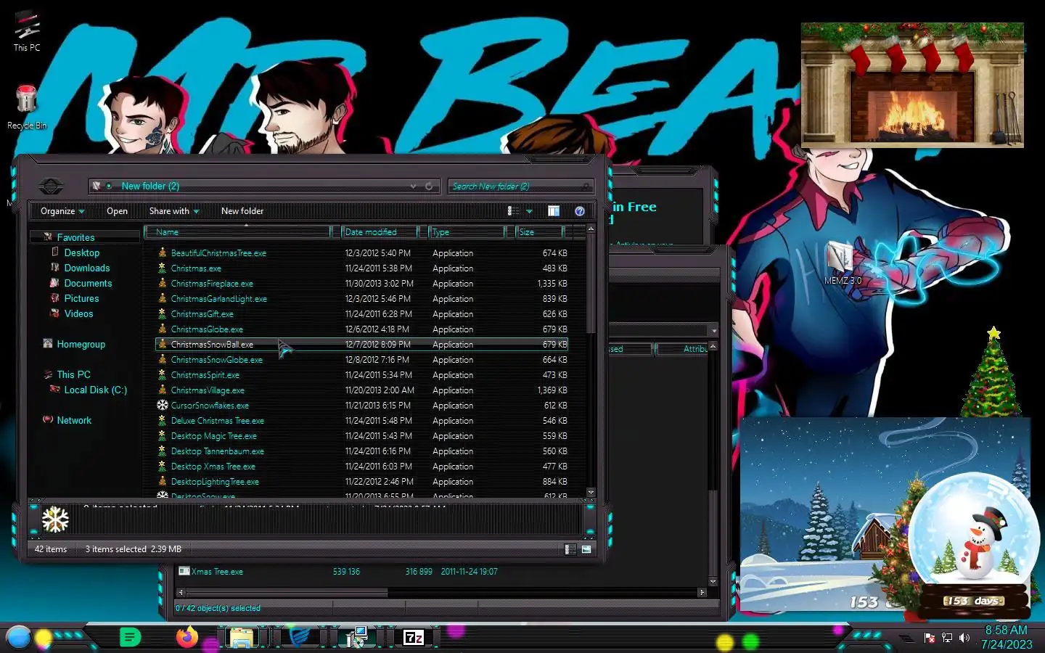This screenshot has height=653, width=1045.
Task: Open the blue shield app on the taskbar
Action: point(300,637)
